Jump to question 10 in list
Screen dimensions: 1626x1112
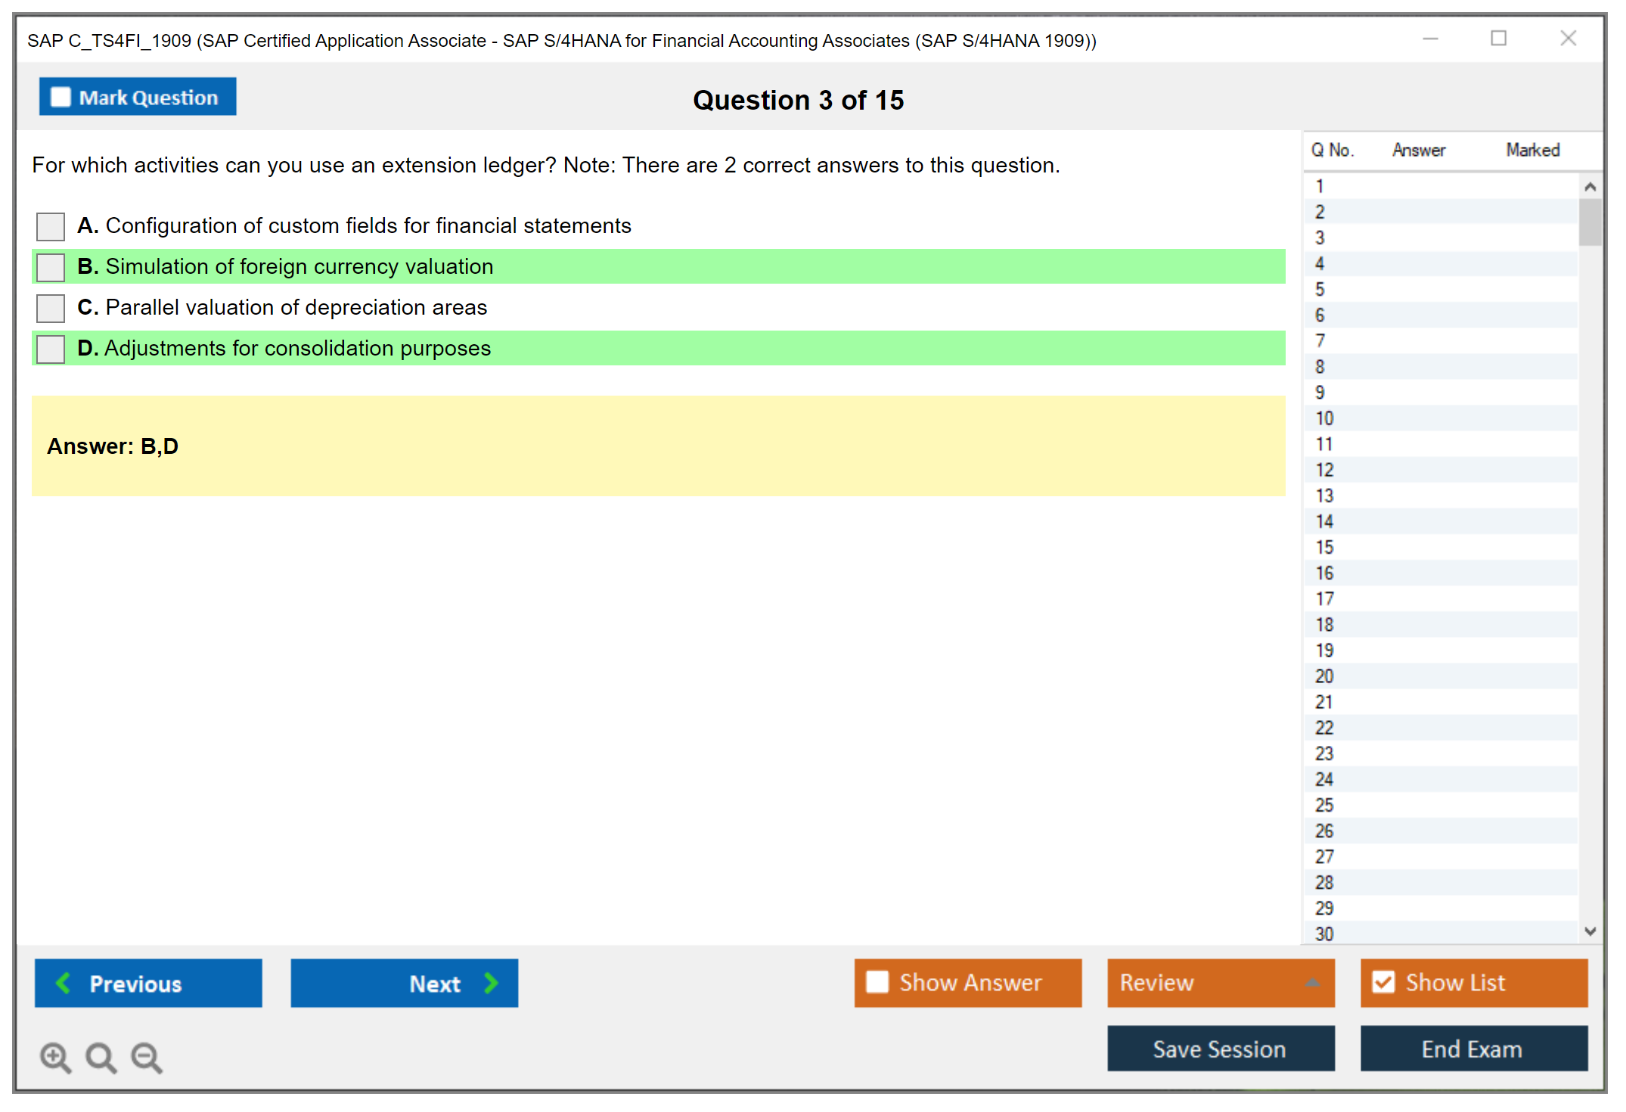1324,418
